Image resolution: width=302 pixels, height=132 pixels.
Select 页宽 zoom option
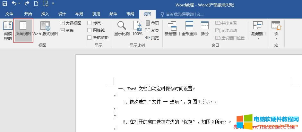click(152, 38)
